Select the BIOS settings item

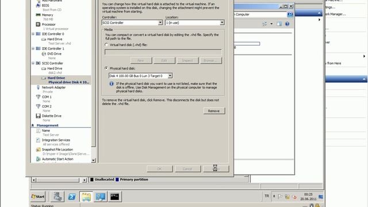tap(45, 5)
